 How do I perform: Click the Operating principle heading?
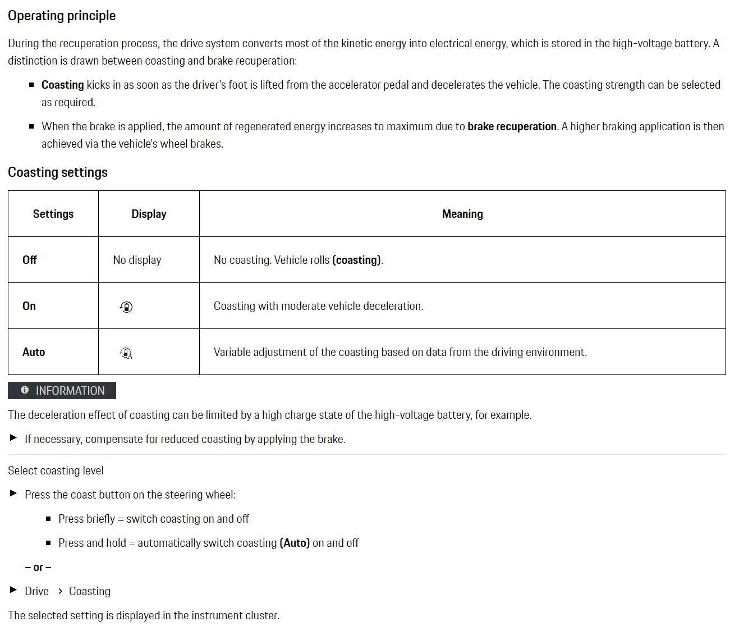click(62, 16)
